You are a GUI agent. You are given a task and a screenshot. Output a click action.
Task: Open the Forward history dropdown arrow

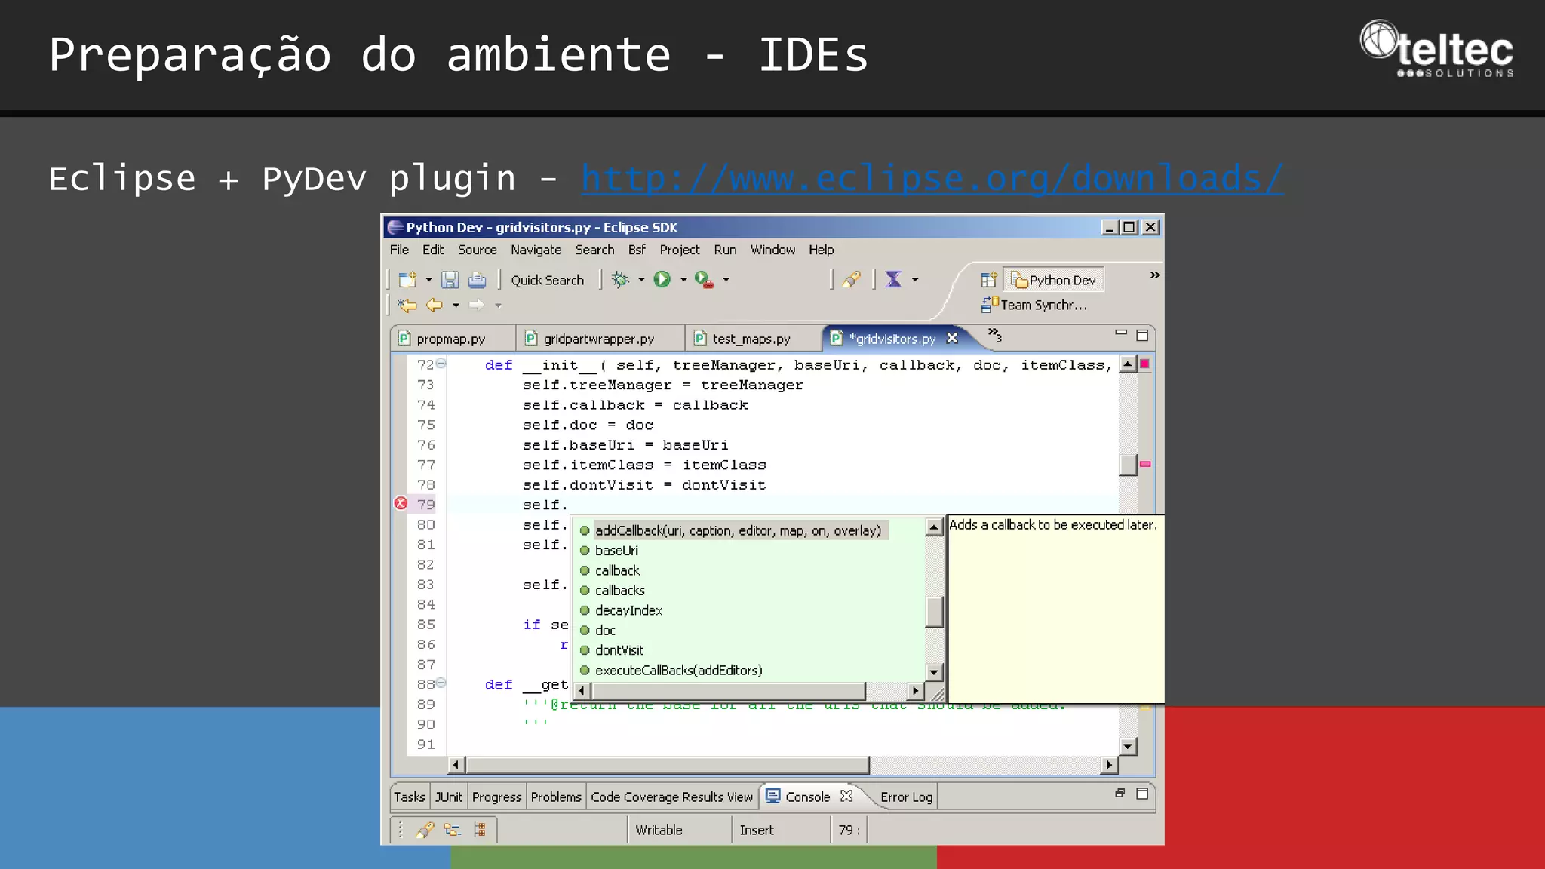498,306
